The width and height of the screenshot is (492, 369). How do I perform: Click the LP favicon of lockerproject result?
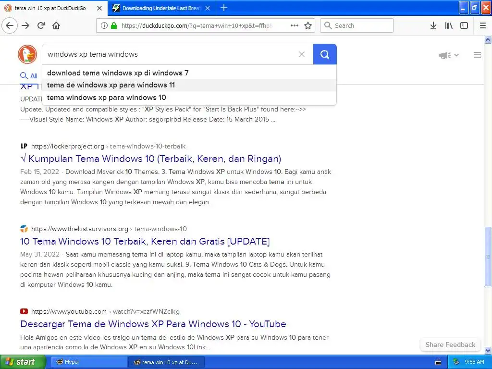click(x=24, y=146)
